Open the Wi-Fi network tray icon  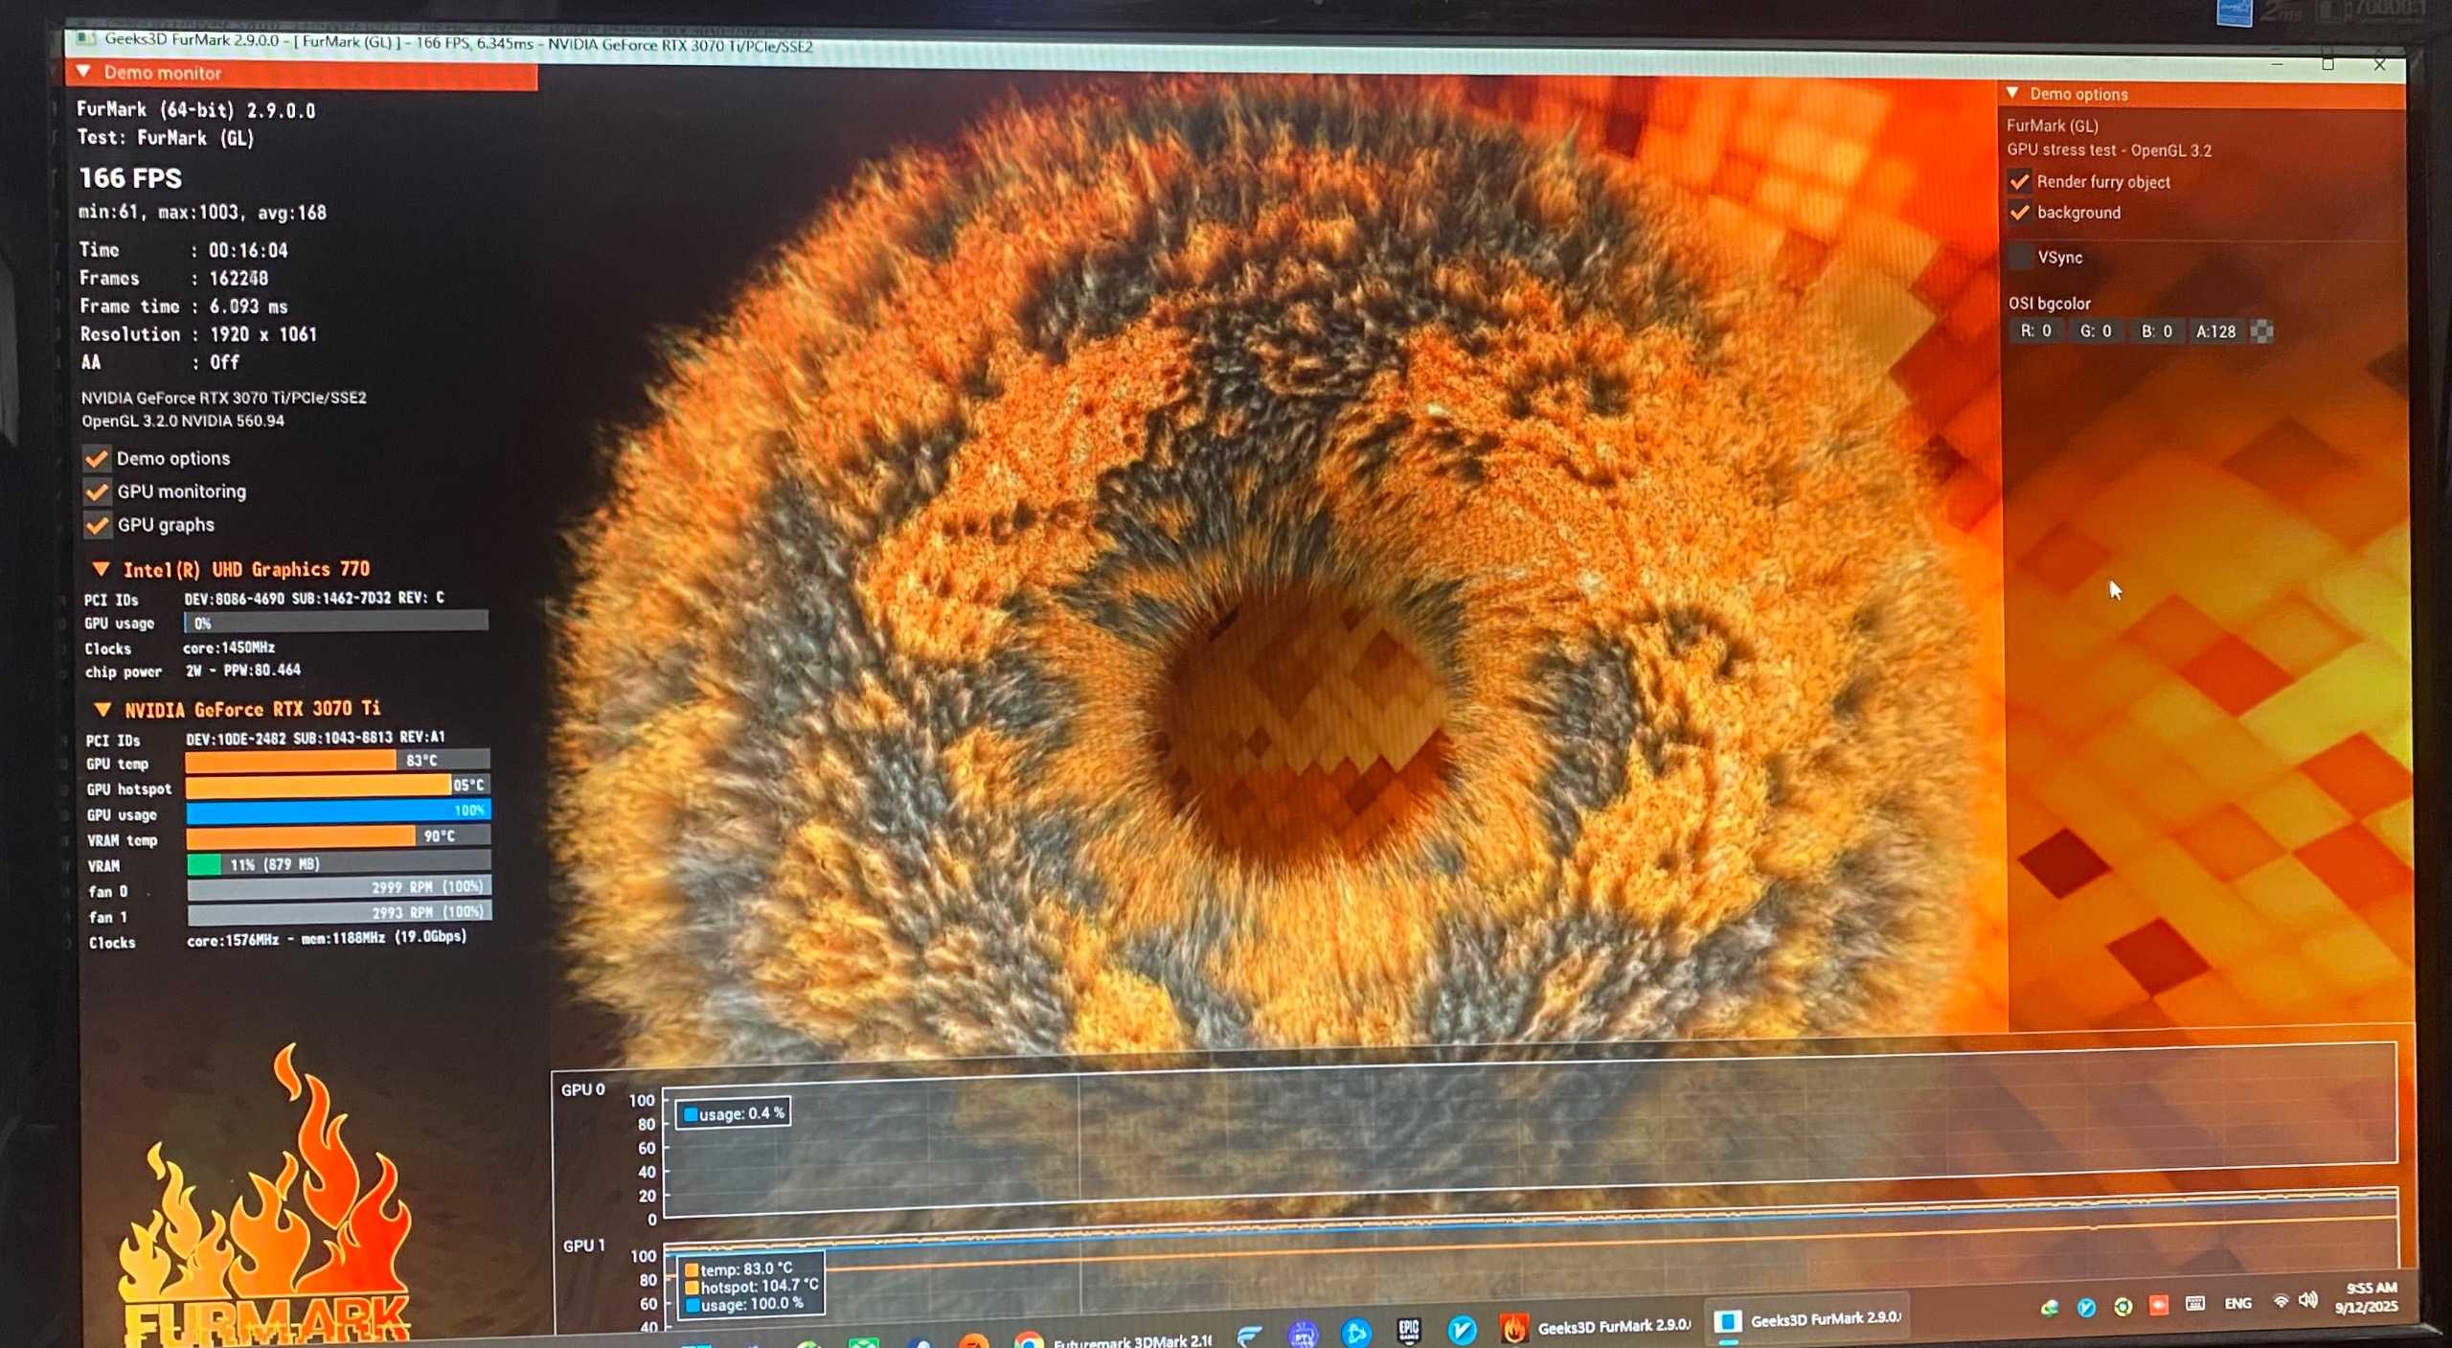click(2282, 1301)
